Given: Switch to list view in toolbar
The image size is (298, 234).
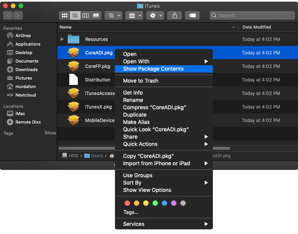Looking at the screenshot, I should [x=75, y=15].
